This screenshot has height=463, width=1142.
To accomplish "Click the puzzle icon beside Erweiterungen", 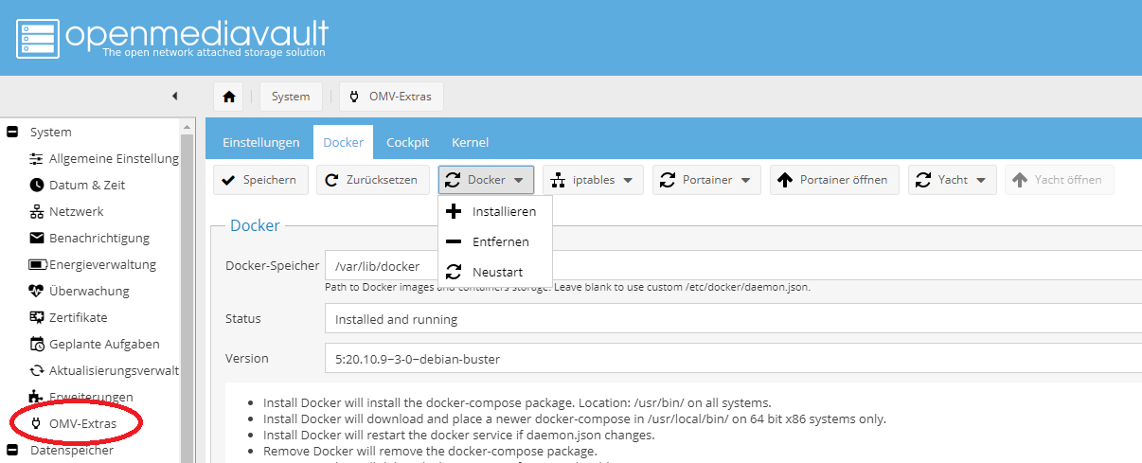I will point(37,396).
